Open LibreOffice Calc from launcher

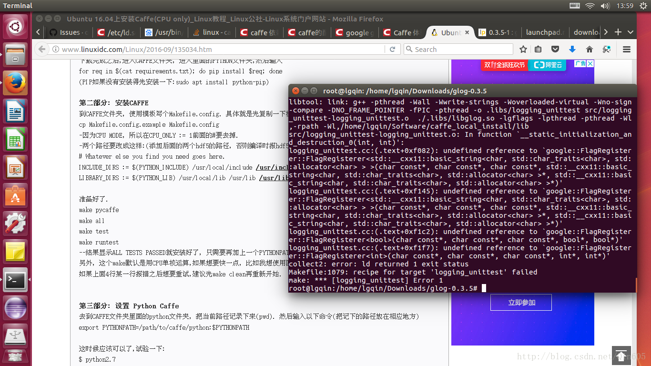pos(16,140)
